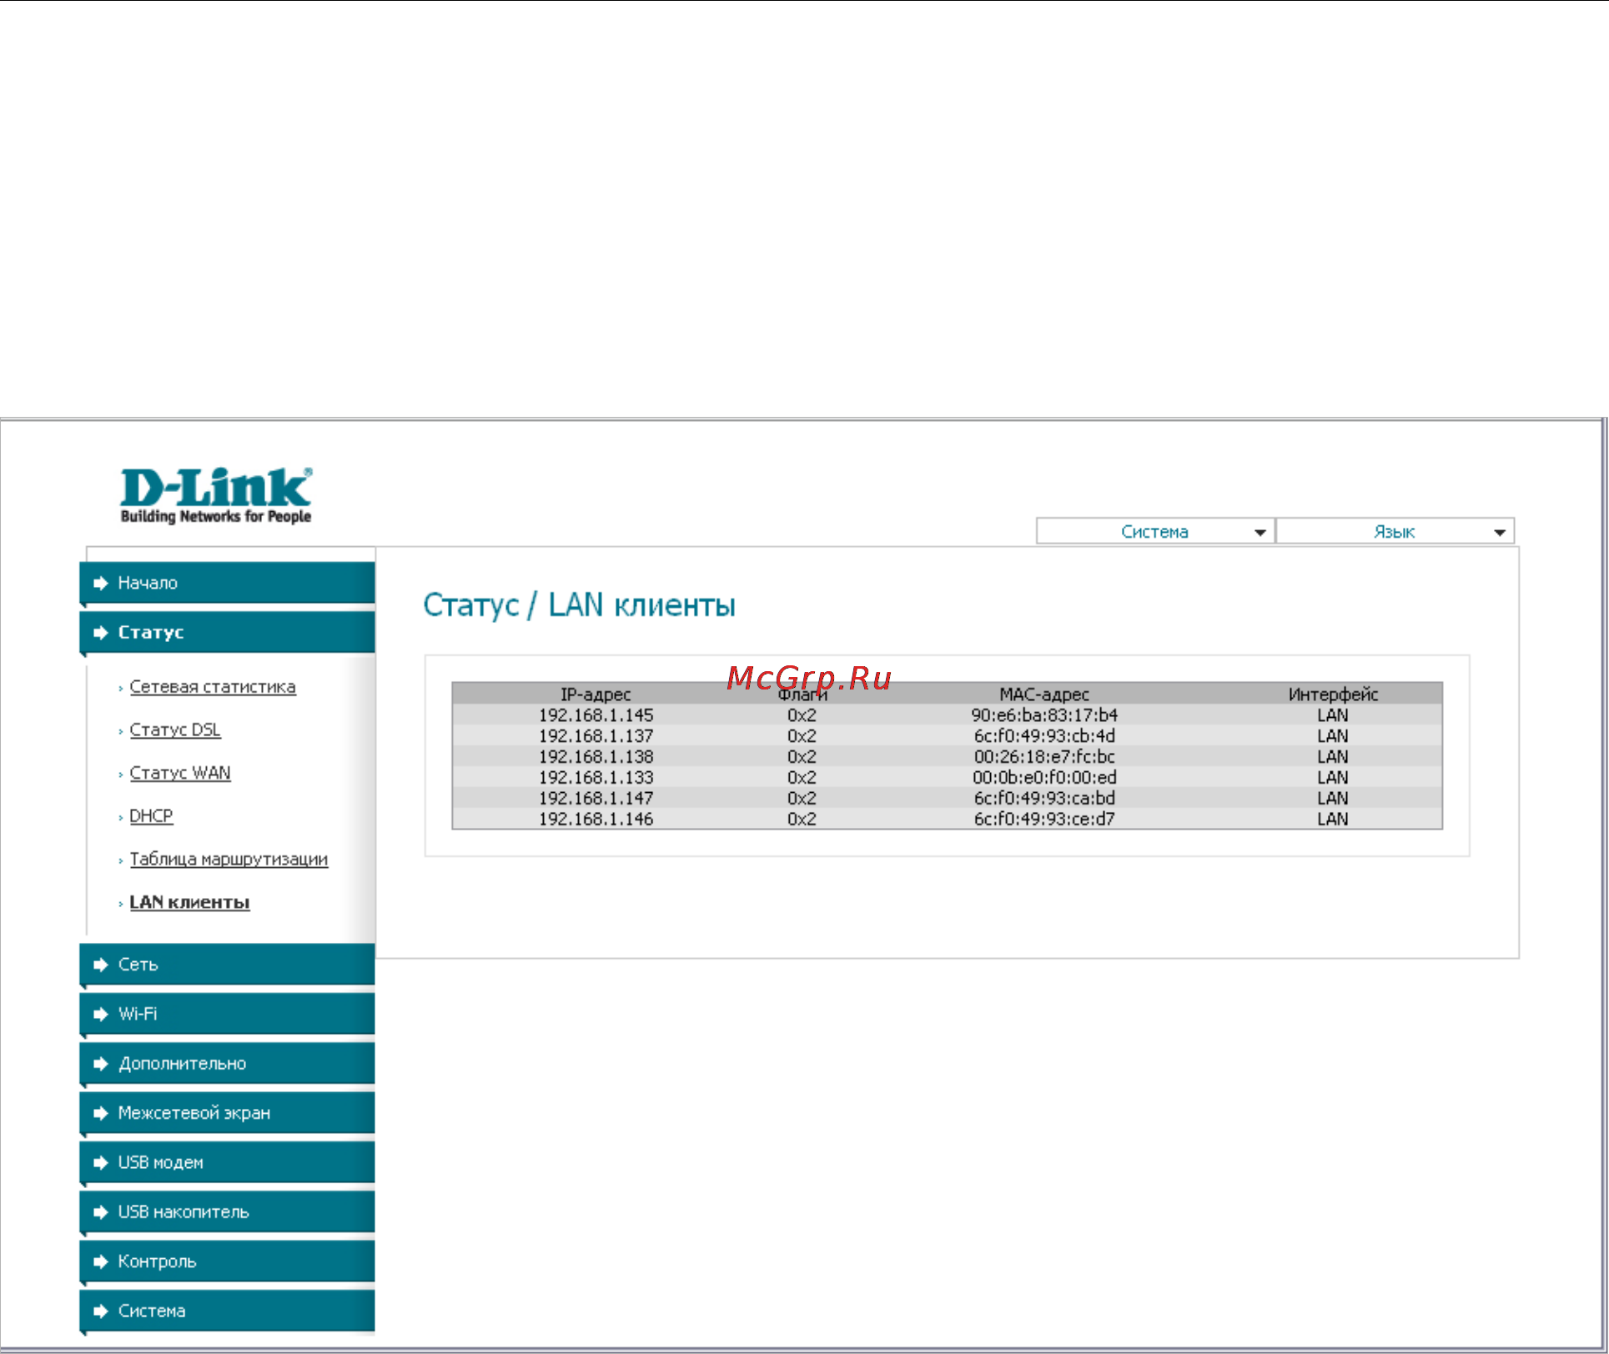The height and width of the screenshot is (1354, 1609).
Task: Click the arrow icon beside Дополнительно
Action: click(x=101, y=1064)
